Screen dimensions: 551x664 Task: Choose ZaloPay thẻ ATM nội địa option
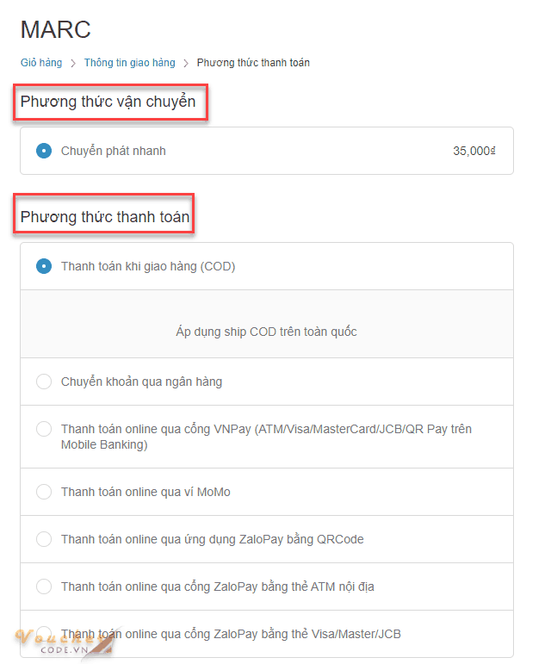point(44,586)
